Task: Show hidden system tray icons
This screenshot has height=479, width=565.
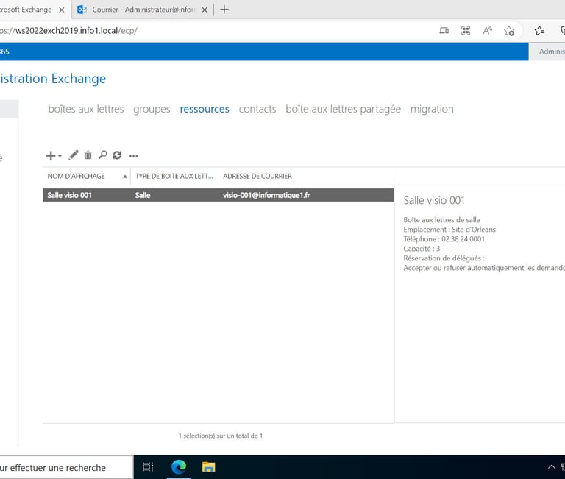Action: (x=551, y=467)
